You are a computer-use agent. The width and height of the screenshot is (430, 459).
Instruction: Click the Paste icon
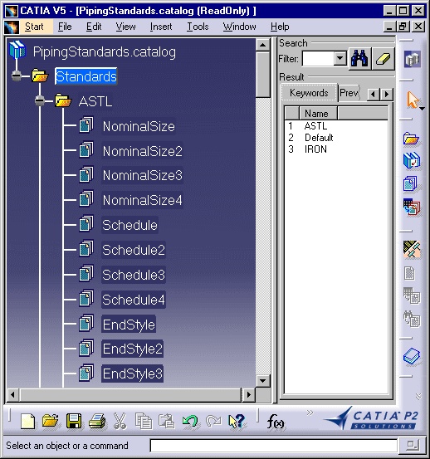[x=167, y=421]
